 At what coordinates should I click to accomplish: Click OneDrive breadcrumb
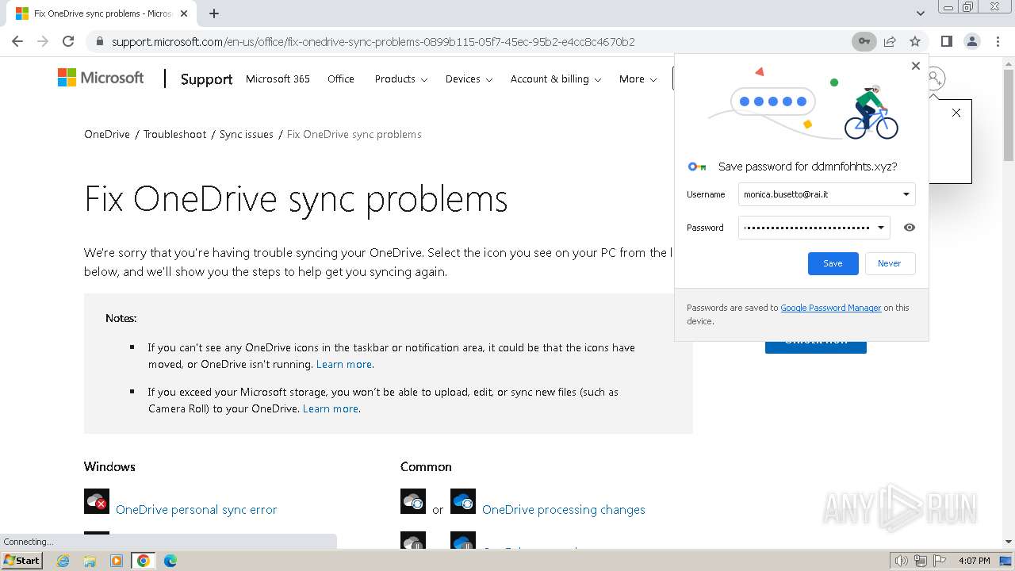(x=107, y=134)
